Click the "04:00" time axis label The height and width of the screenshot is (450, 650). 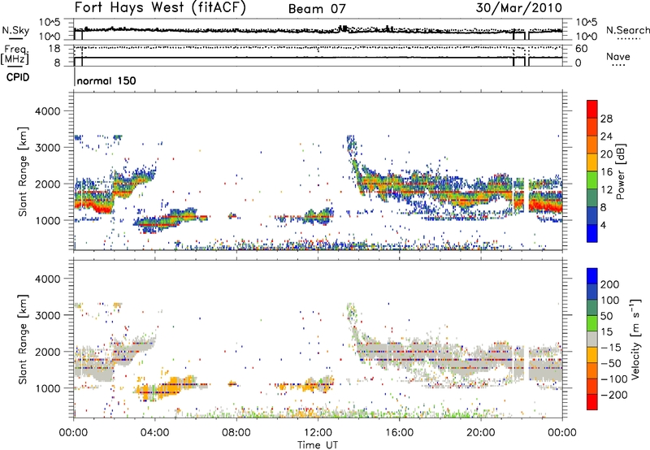point(154,433)
